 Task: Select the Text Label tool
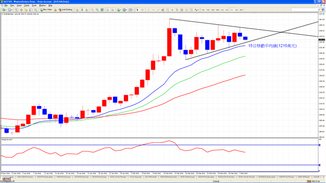coord(177,10)
